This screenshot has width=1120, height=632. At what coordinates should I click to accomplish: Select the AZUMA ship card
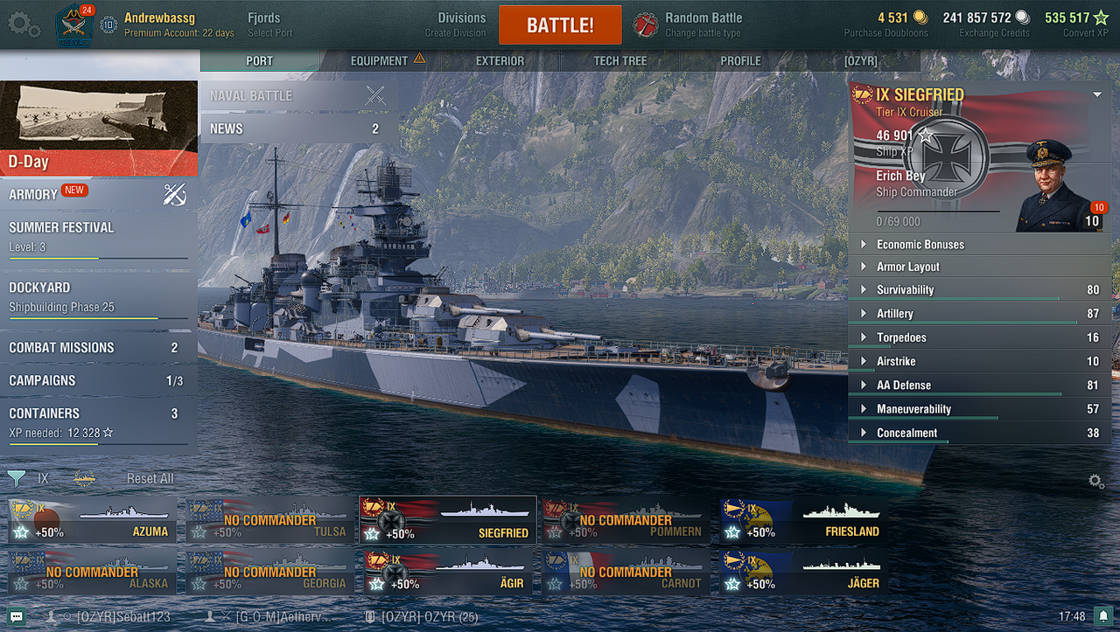[92, 520]
